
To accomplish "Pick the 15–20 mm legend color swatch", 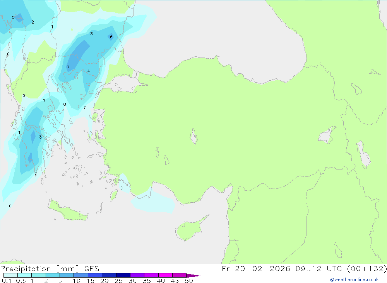I will [x=95, y=275].
